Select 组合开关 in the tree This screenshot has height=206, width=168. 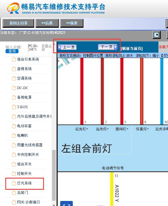pyautogui.click(x=24, y=164)
